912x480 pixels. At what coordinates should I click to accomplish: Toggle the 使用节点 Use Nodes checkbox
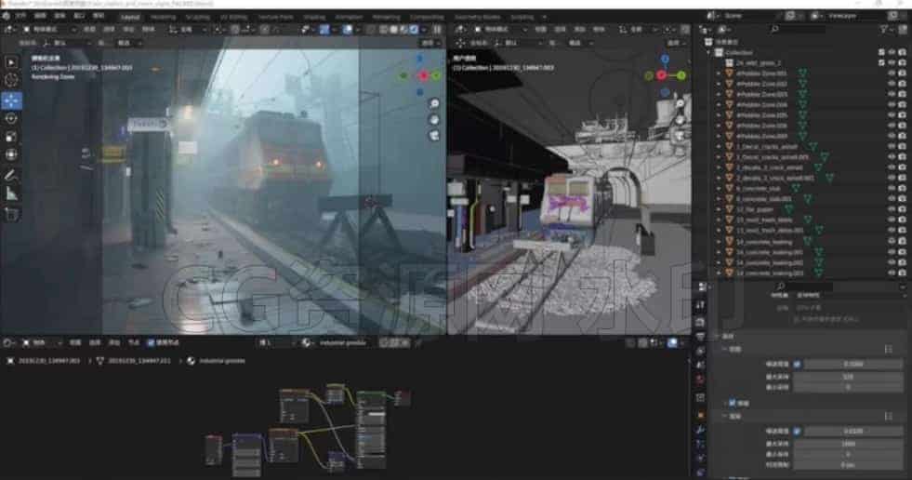[151, 342]
